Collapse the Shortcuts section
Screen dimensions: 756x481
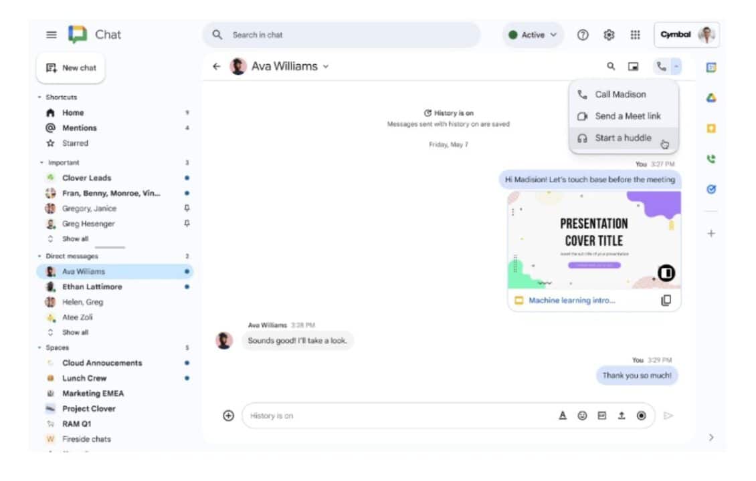[x=39, y=98]
